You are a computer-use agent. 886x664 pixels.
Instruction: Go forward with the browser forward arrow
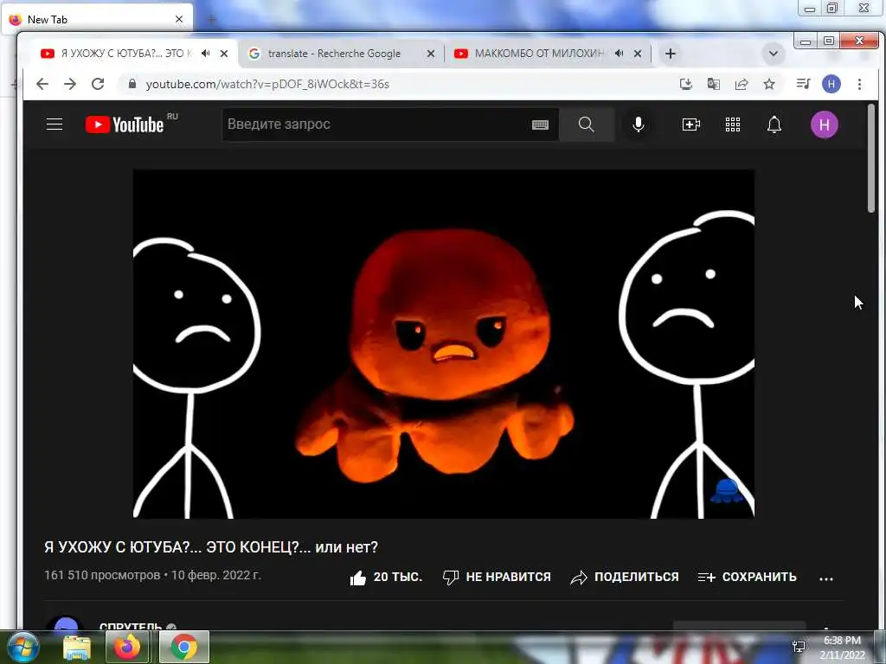point(70,84)
